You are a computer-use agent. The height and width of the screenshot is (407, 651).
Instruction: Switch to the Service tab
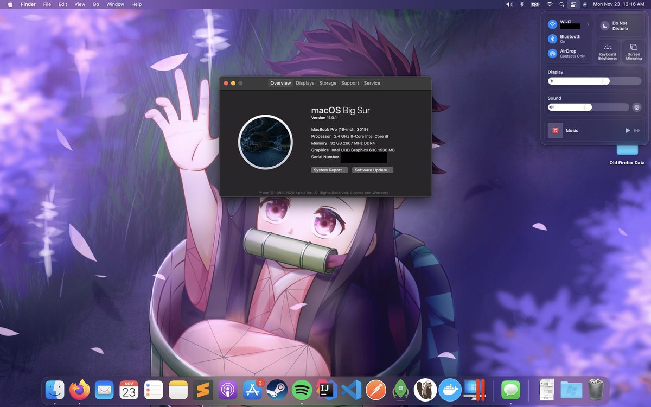pyautogui.click(x=372, y=83)
